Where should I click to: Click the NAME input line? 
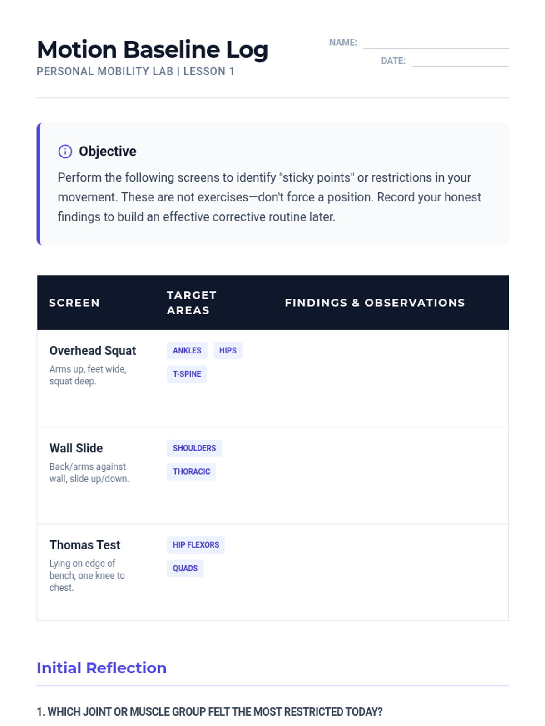coord(436,43)
